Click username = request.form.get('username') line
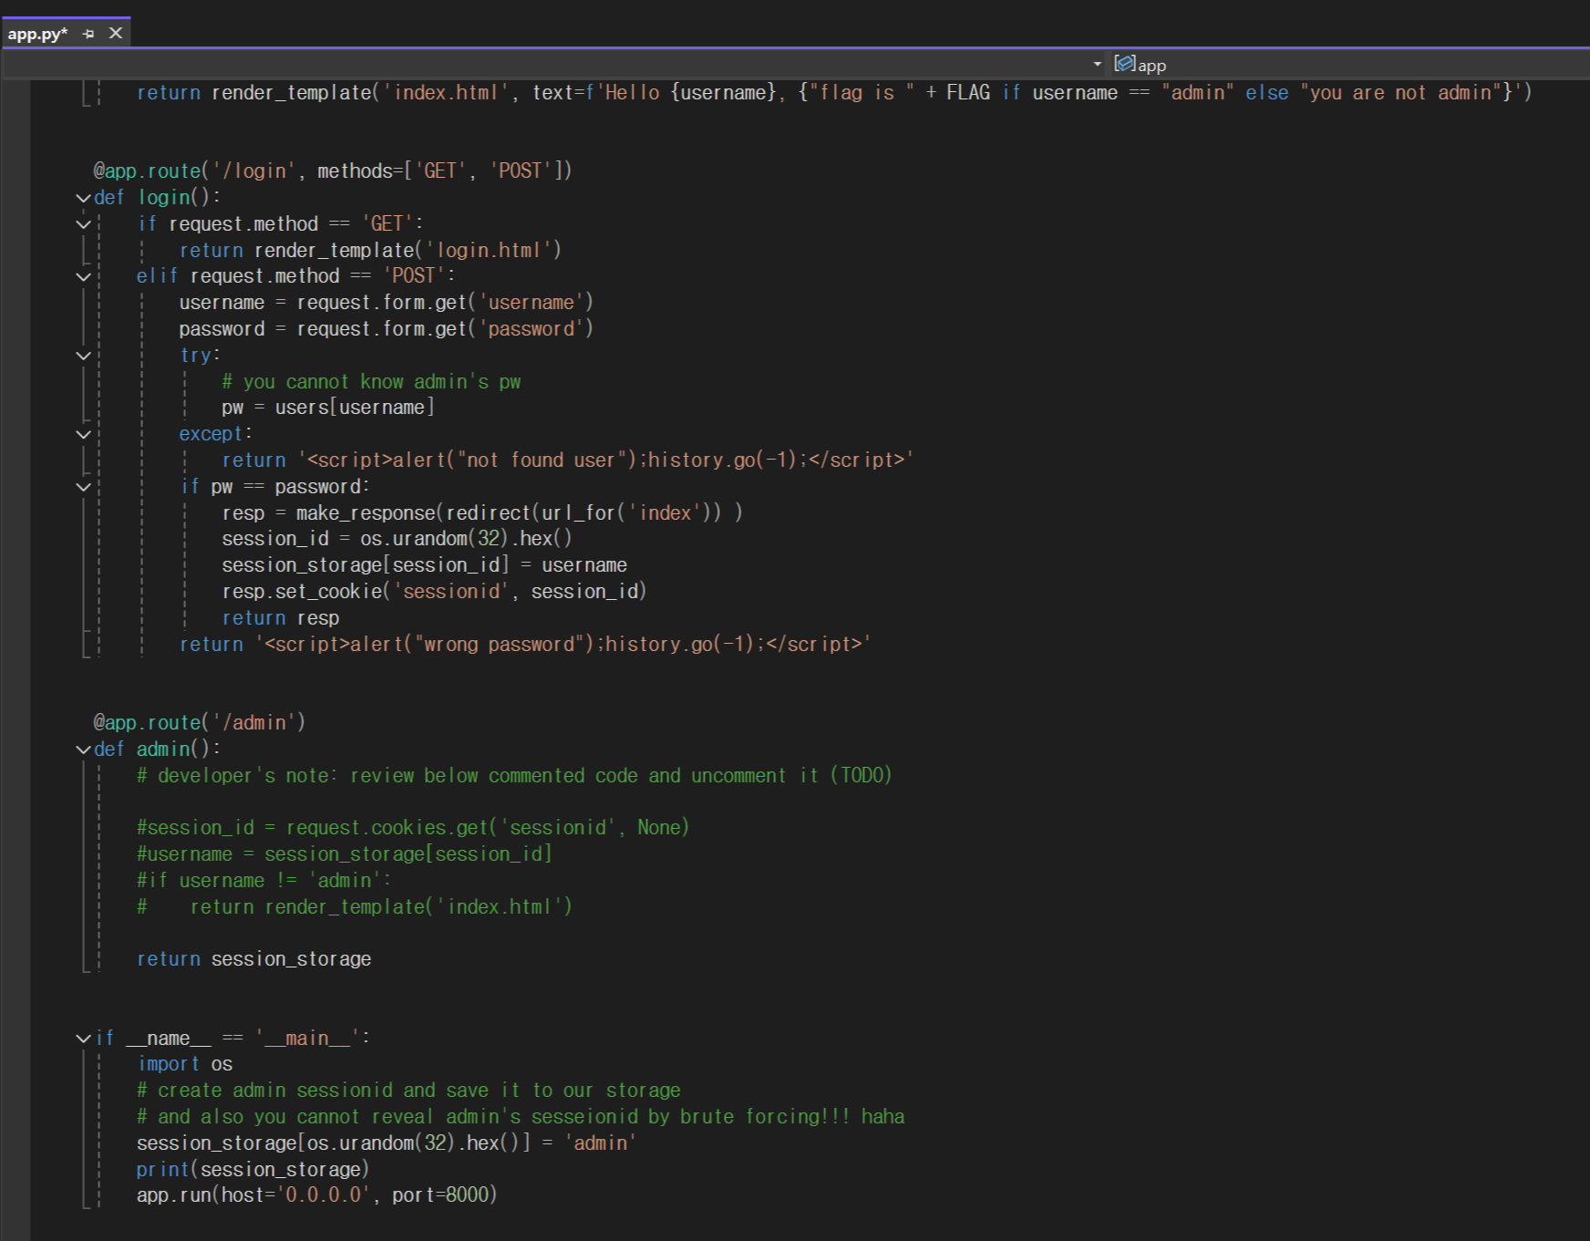Viewport: 1590px width, 1241px height. [x=387, y=303]
